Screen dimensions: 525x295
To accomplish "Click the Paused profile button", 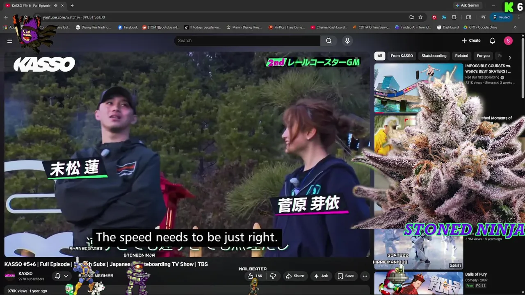I will (x=501, y=17).
